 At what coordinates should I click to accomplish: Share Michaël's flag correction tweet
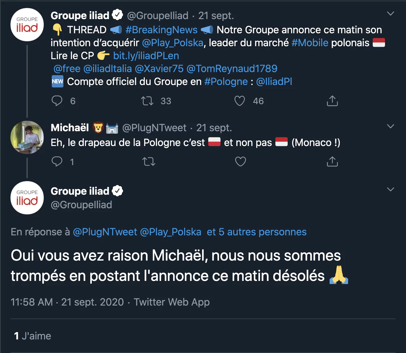(x=332, y=161)
